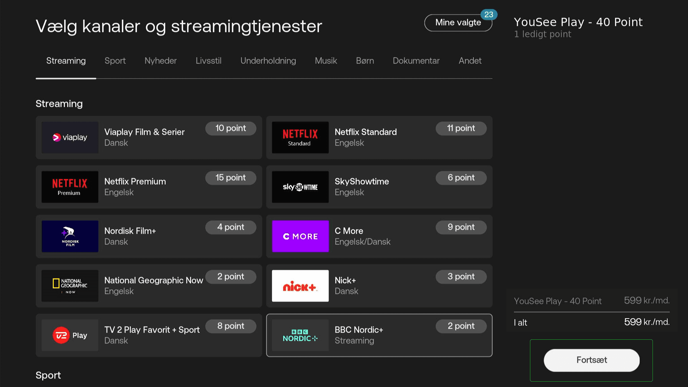The image size is (688, 387).
Task: Click the National Geographic Now logo
Action: pos(70,286)
